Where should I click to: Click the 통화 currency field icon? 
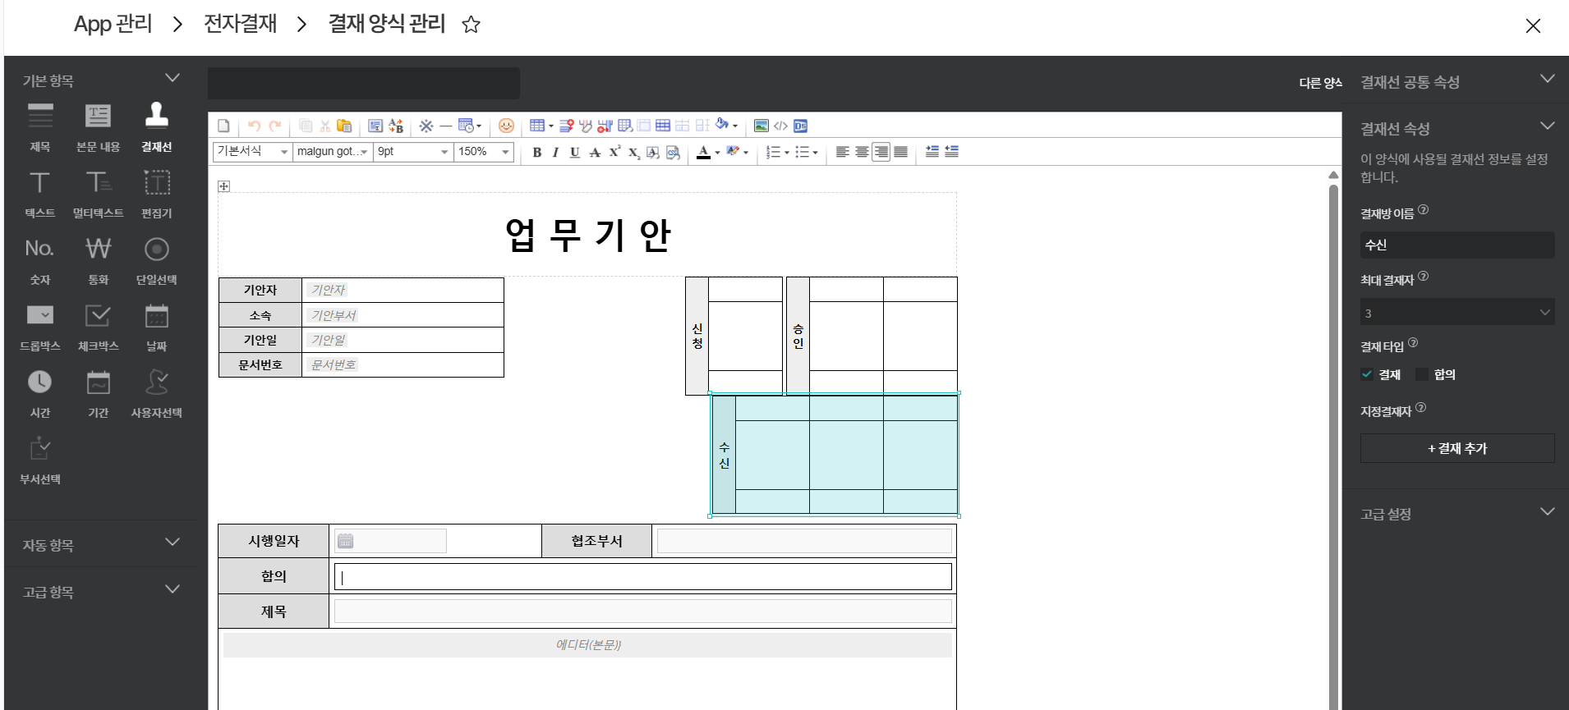point(98,250)
